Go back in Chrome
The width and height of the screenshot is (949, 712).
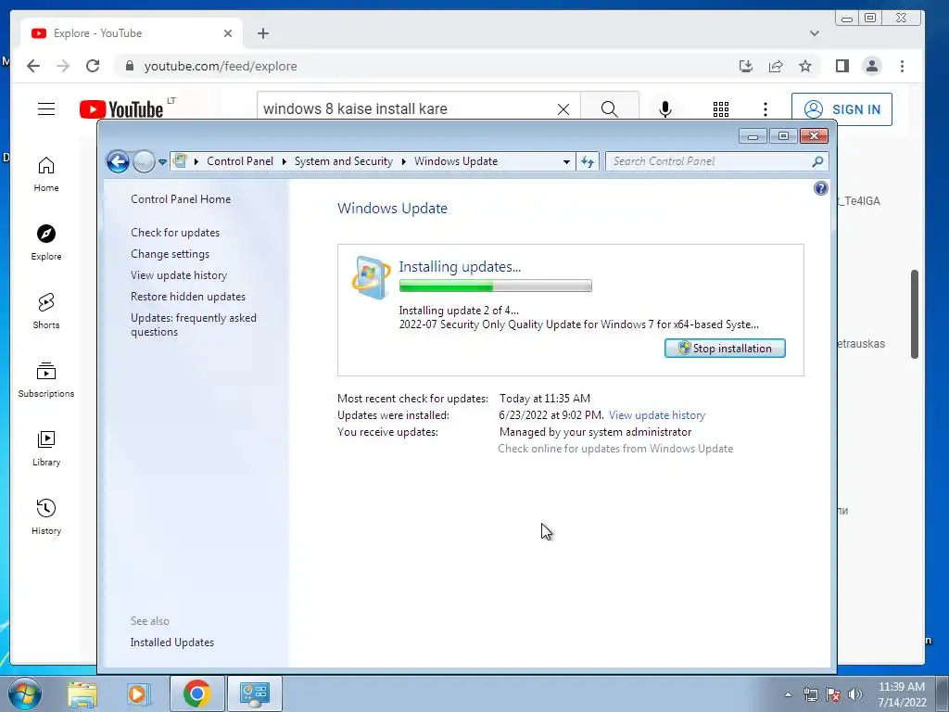click(x=33, y=66)
